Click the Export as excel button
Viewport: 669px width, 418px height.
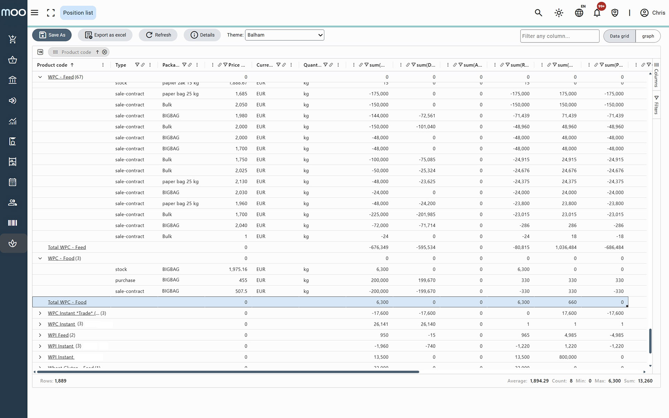point(105,35)
